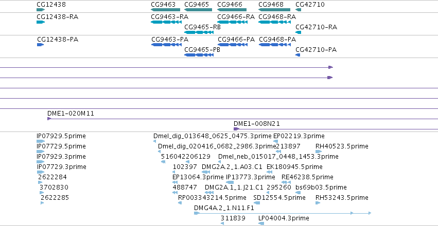Click the 3702830 feature arrow
This screenshot has width=438, height=226.
(x=42, y=193)
